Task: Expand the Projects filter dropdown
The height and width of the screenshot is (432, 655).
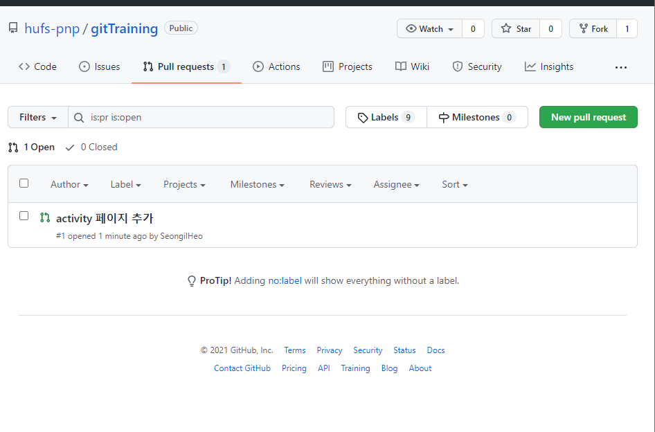Action: click(184, 184)
